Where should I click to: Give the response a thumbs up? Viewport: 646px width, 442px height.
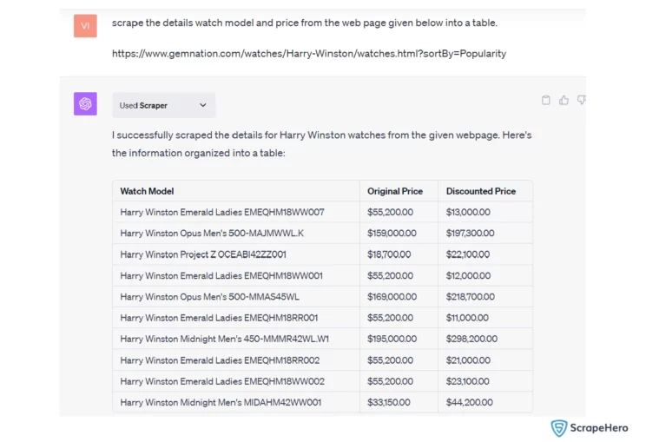564,100
